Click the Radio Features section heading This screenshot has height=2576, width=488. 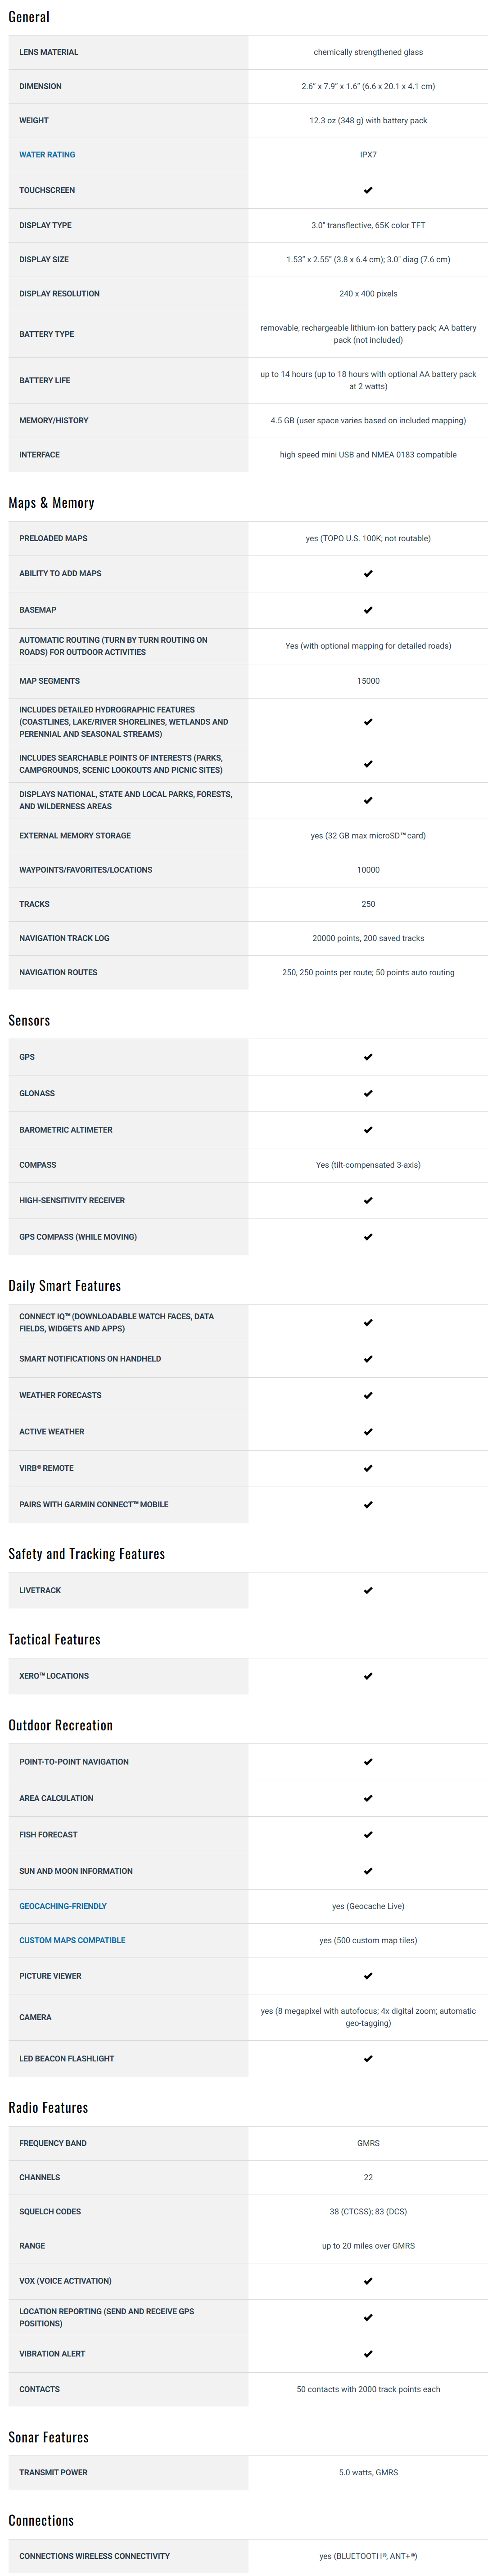(48, 2107)
